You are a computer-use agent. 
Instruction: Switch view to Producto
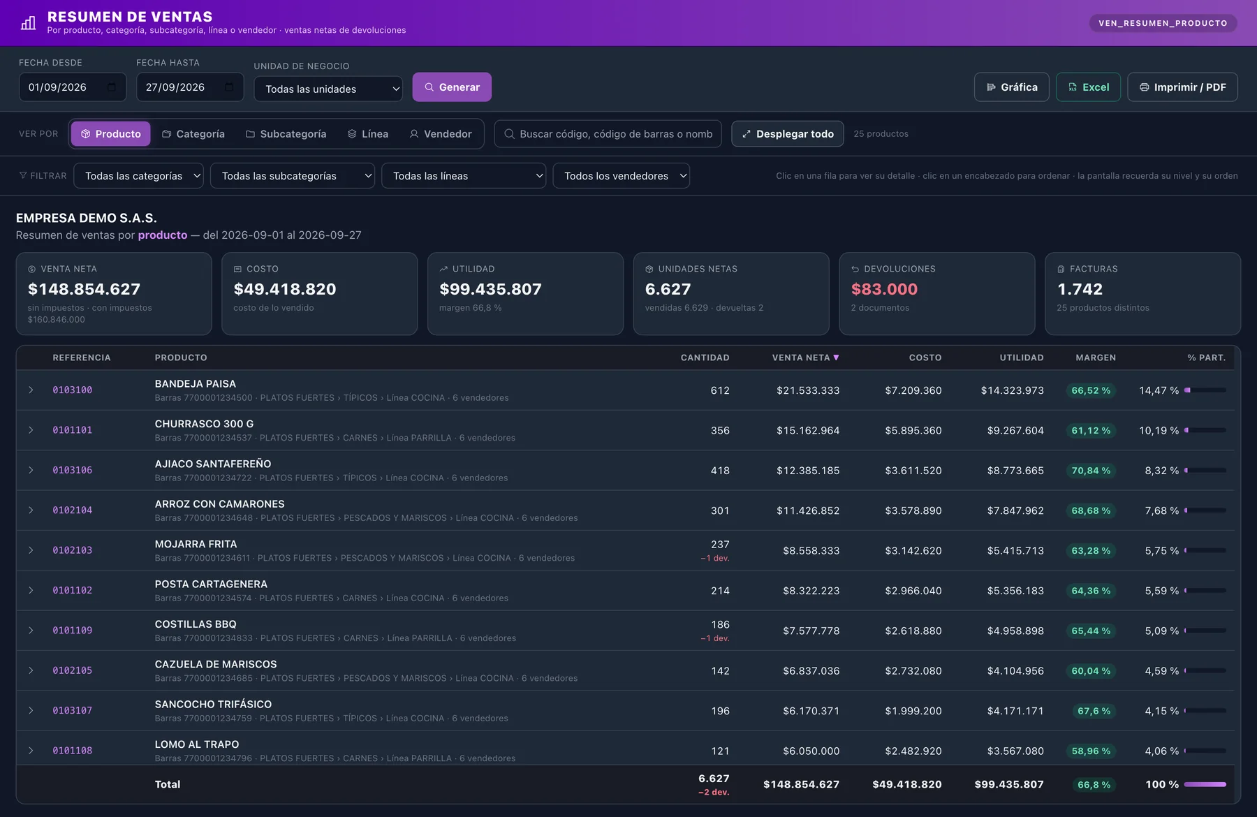coord(111,134)
